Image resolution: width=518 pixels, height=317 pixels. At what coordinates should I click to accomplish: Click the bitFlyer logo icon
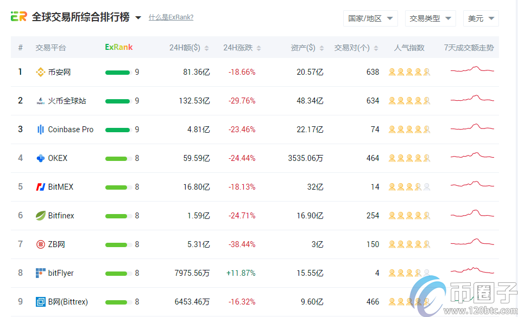point(40,273)
